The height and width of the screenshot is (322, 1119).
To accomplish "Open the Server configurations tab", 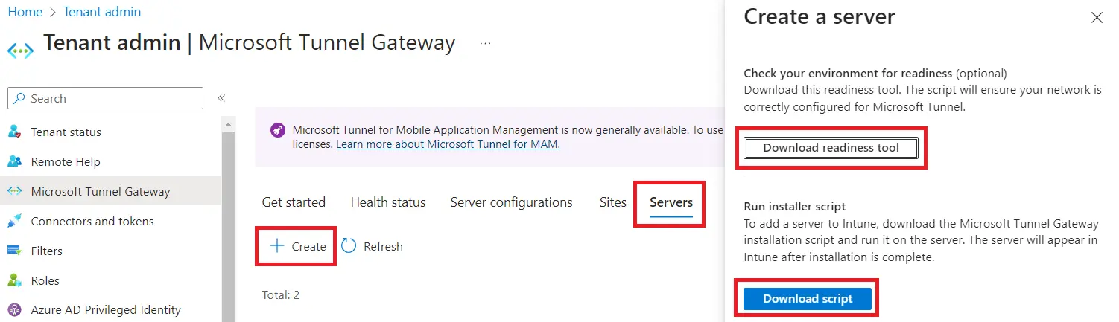I will tap(511, 202).
